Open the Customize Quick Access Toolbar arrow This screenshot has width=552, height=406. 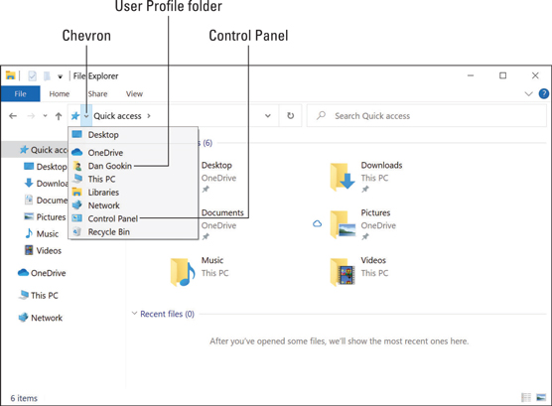pyautogui.click(x=60, y=76)
